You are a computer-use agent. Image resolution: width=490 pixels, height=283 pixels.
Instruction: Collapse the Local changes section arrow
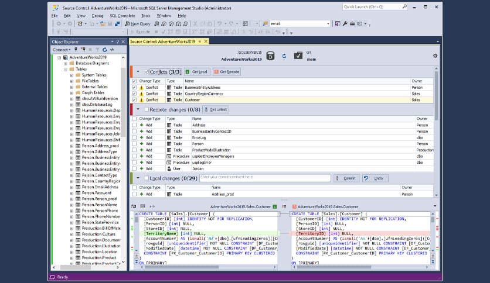tap(138, 178)
